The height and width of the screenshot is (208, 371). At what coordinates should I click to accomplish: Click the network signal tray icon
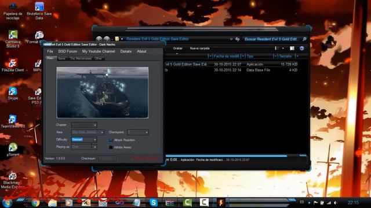pos(329,203)
